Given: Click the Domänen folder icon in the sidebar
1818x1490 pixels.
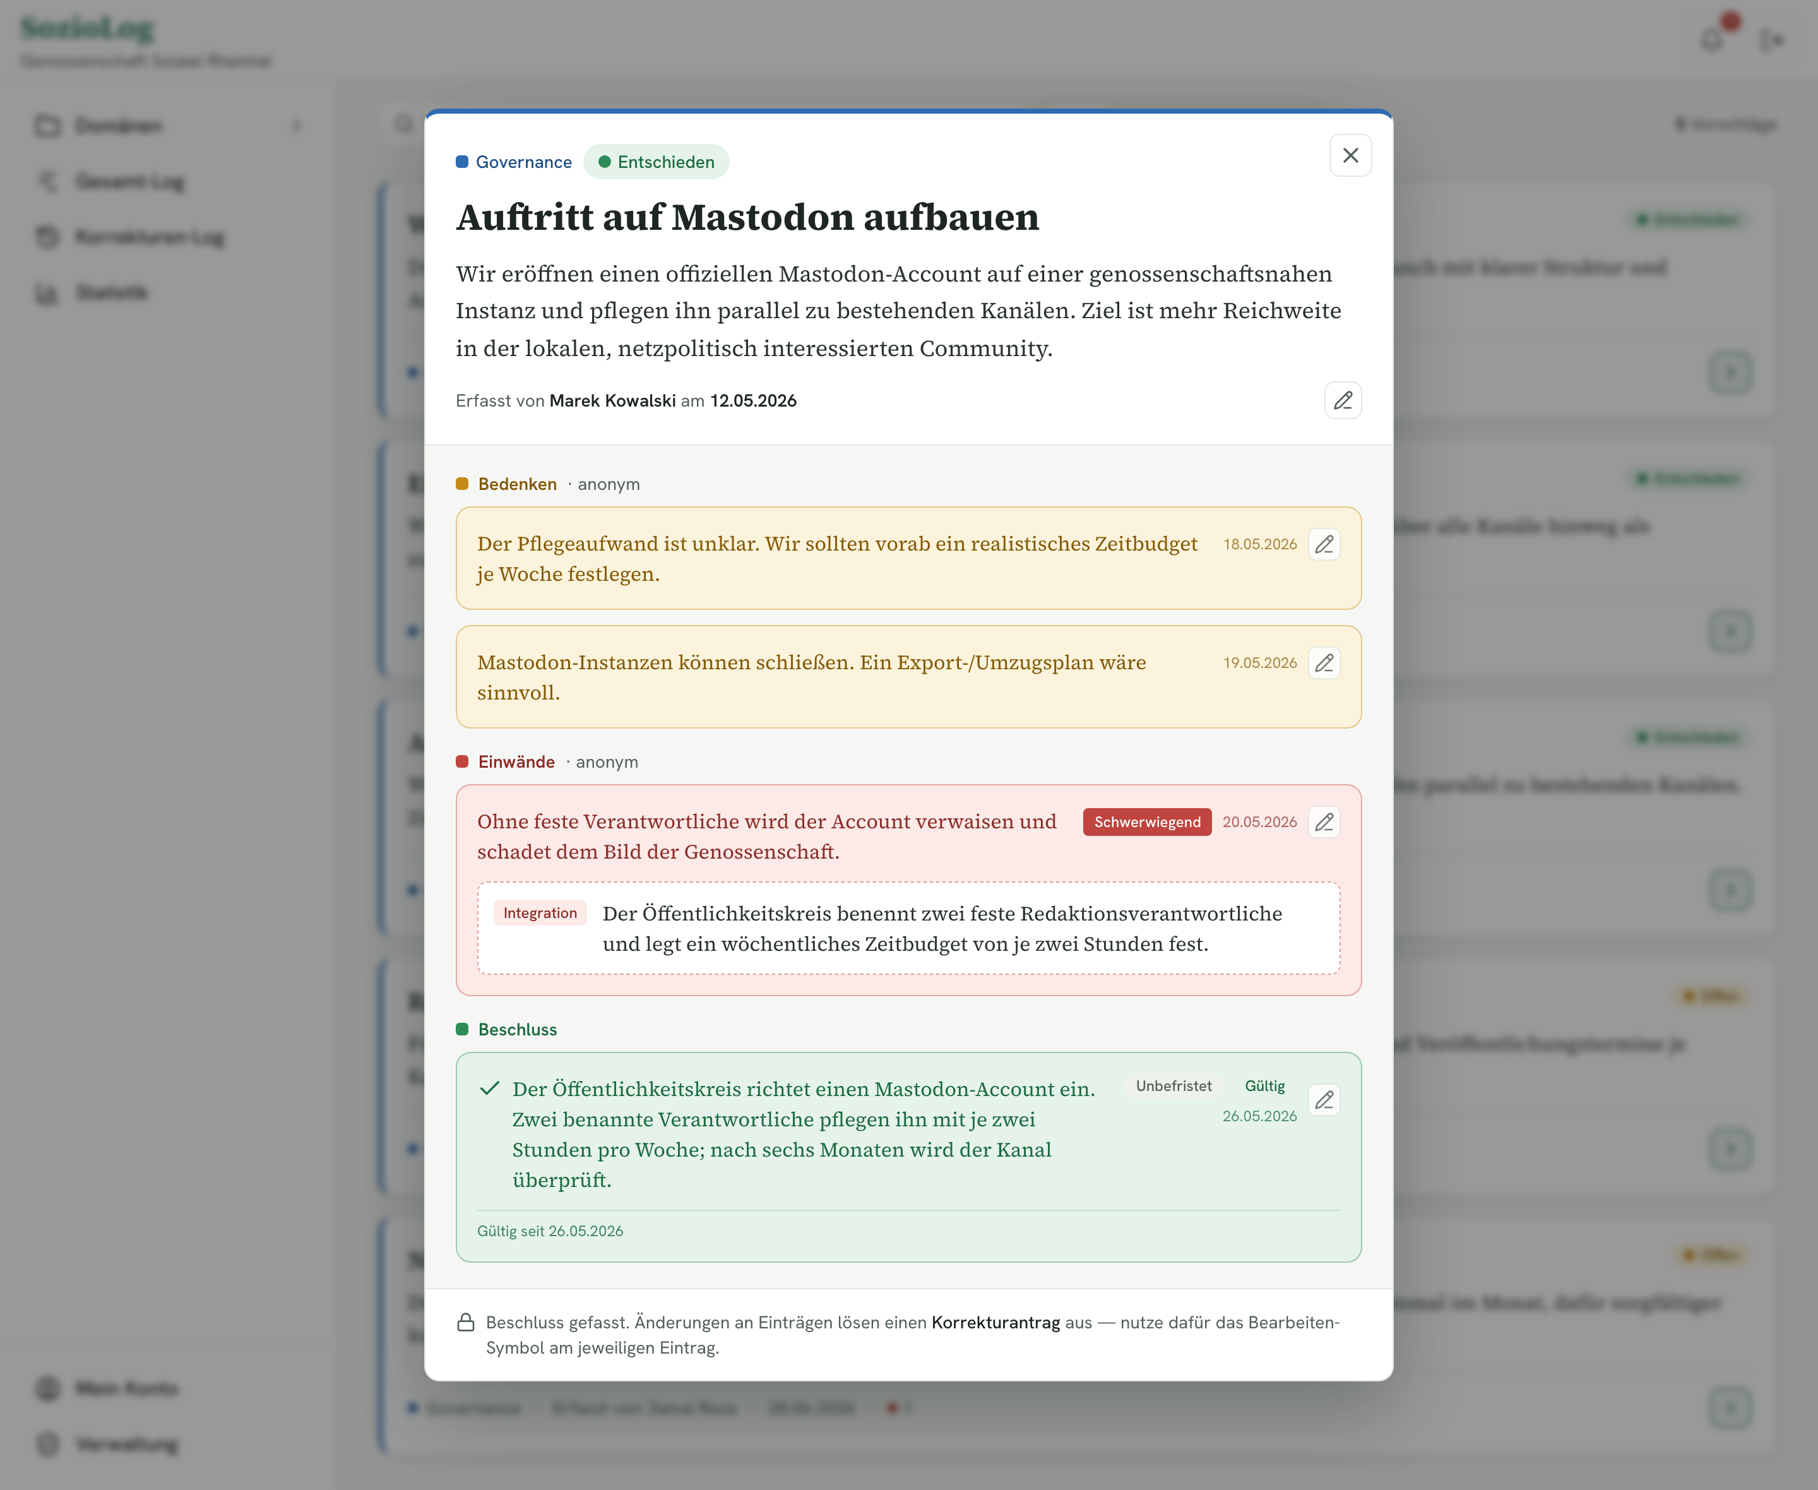Looking at the screenshot, I should point(48,126).
